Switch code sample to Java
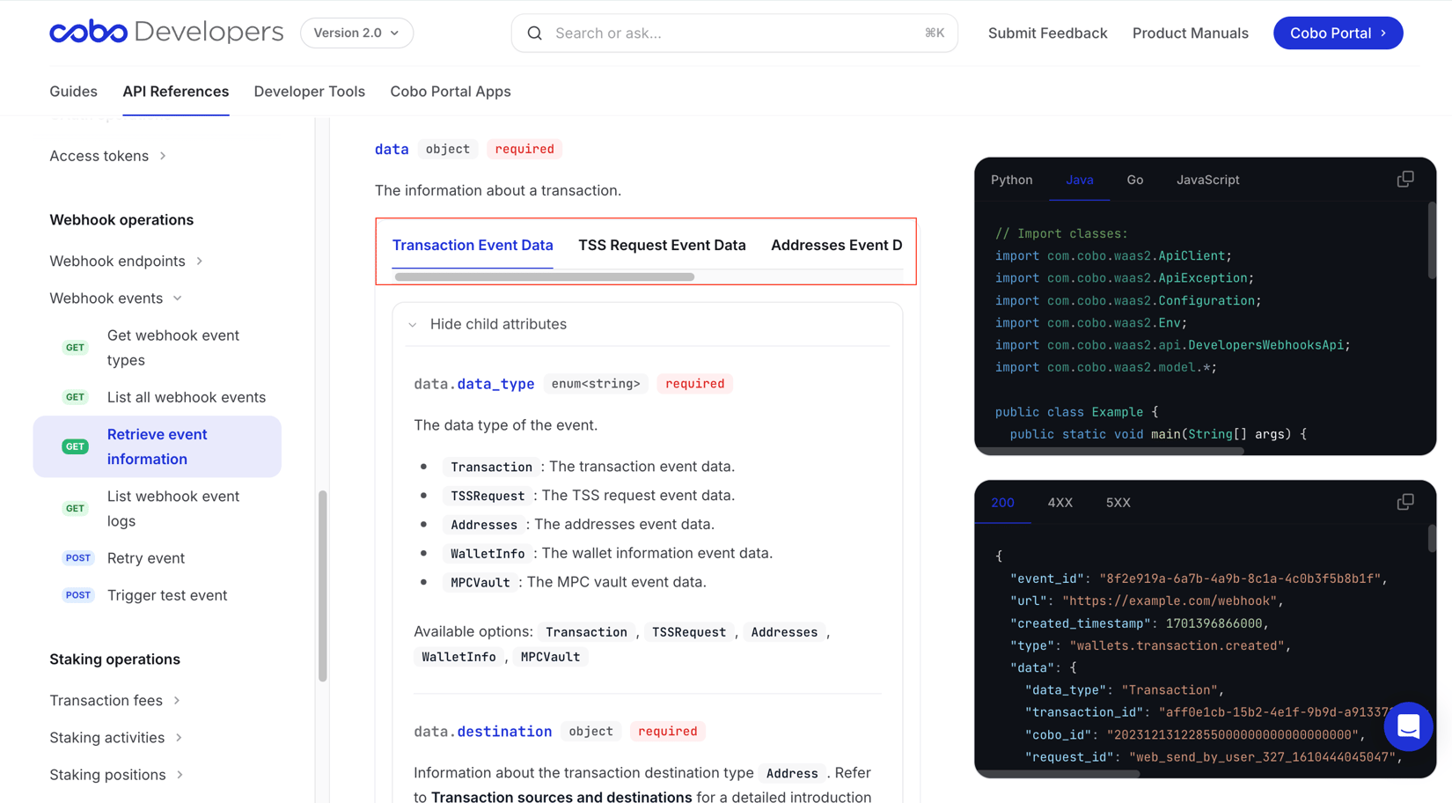1452x803 pixels. click(x=1080, y=180)
